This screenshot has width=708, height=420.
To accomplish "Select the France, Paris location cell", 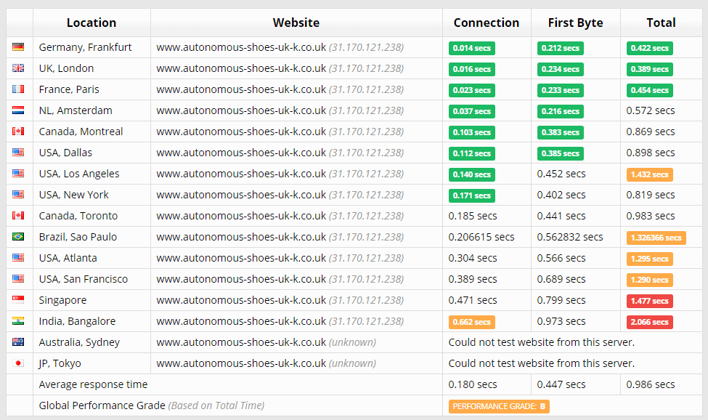I will coord(91,89).
